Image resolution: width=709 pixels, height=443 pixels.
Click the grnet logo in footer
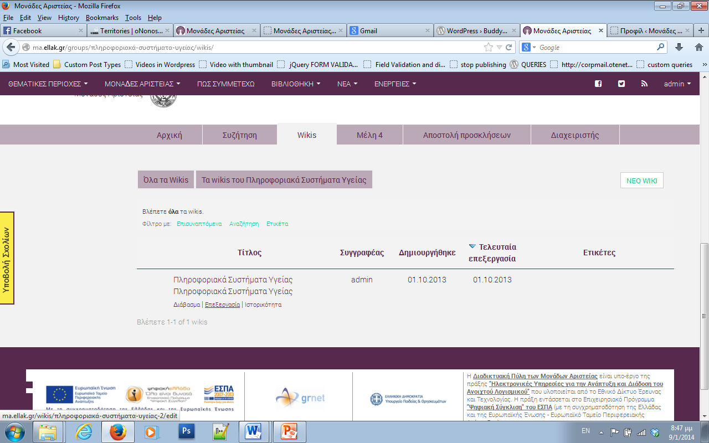tap(301, 398)
